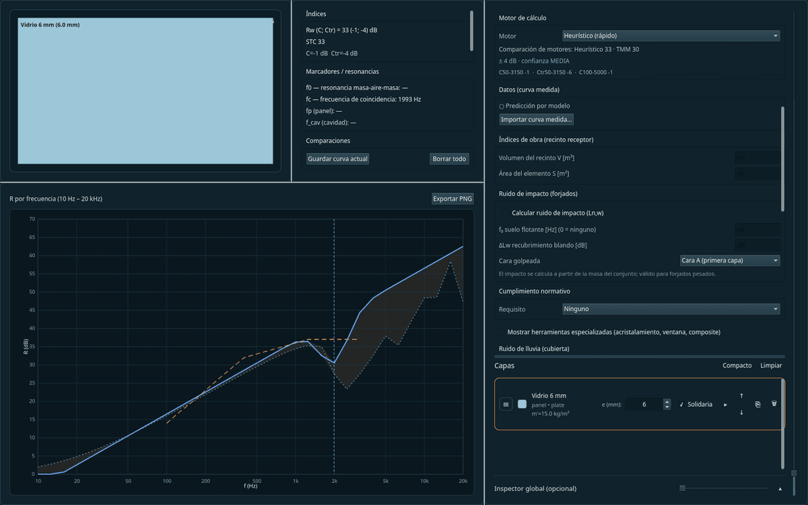Click Guardar curva actual button
The image size is (808, 505).
coord(338,159)
